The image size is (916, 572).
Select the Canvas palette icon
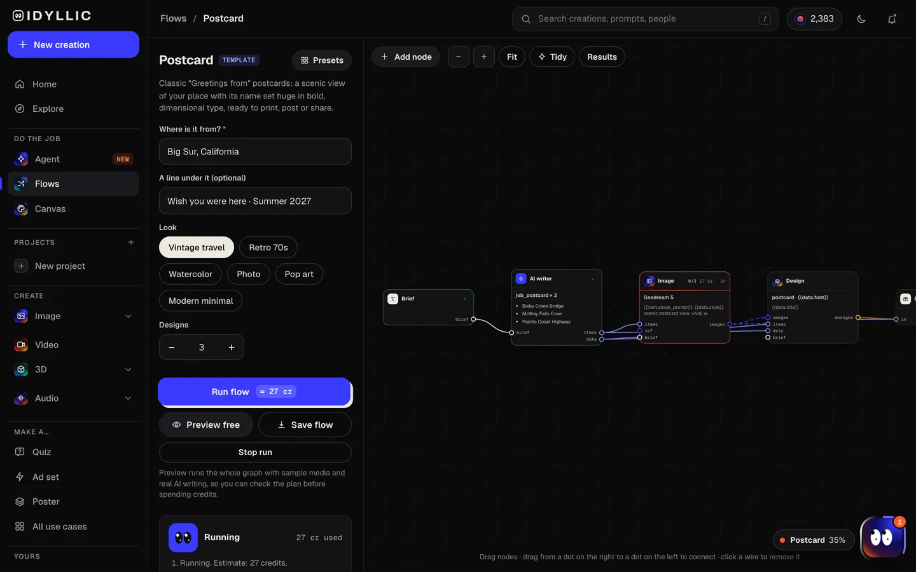[21, 208]
